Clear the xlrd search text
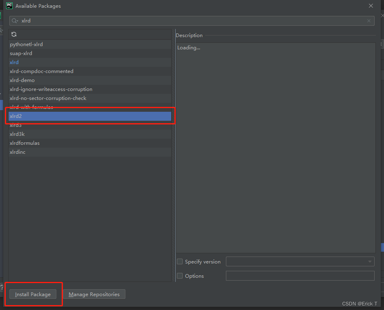Image resolution: width=384 pixels, height=310 pixels. click(x=369, y=21)
